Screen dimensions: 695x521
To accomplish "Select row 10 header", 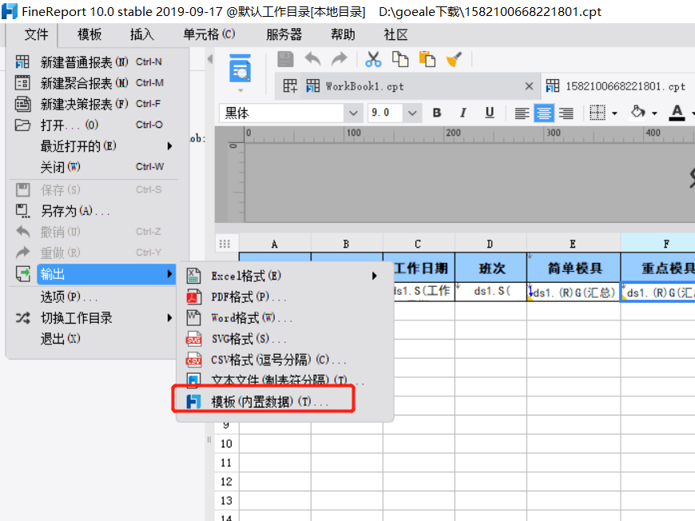I will (x=227, y=443).
